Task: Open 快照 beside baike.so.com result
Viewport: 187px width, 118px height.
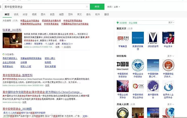Action: 57,47
